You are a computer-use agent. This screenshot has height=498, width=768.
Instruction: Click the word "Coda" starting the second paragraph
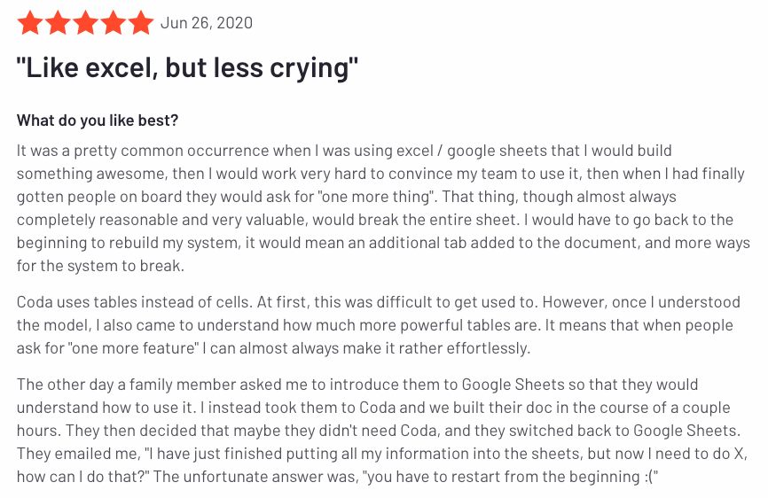35,302
